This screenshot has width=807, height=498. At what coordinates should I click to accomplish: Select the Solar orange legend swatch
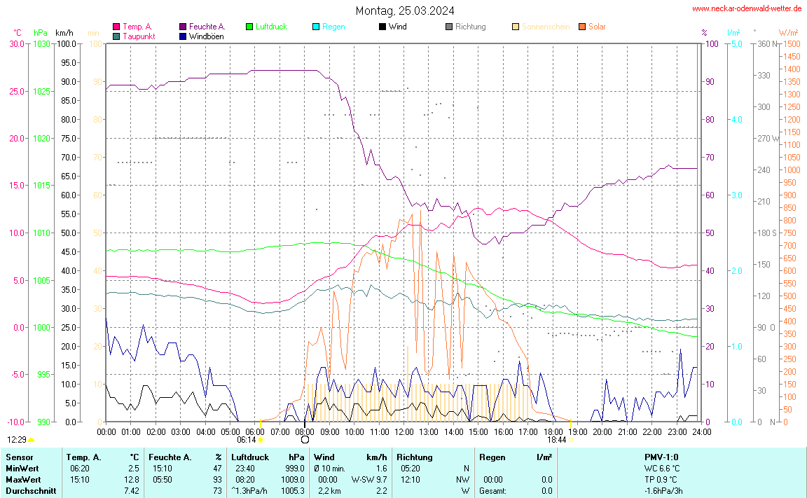point(582,27)
